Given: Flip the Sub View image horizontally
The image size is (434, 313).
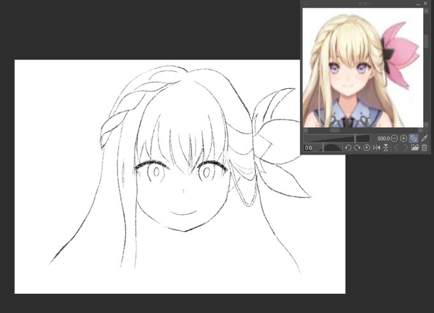Looking at the screenshot, I should pos(377,148).
